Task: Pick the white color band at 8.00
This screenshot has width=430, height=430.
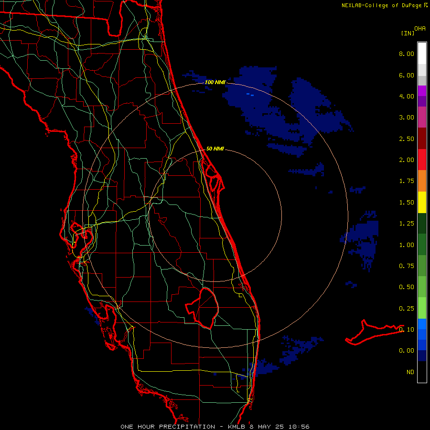Action: (x=422, y=54)
